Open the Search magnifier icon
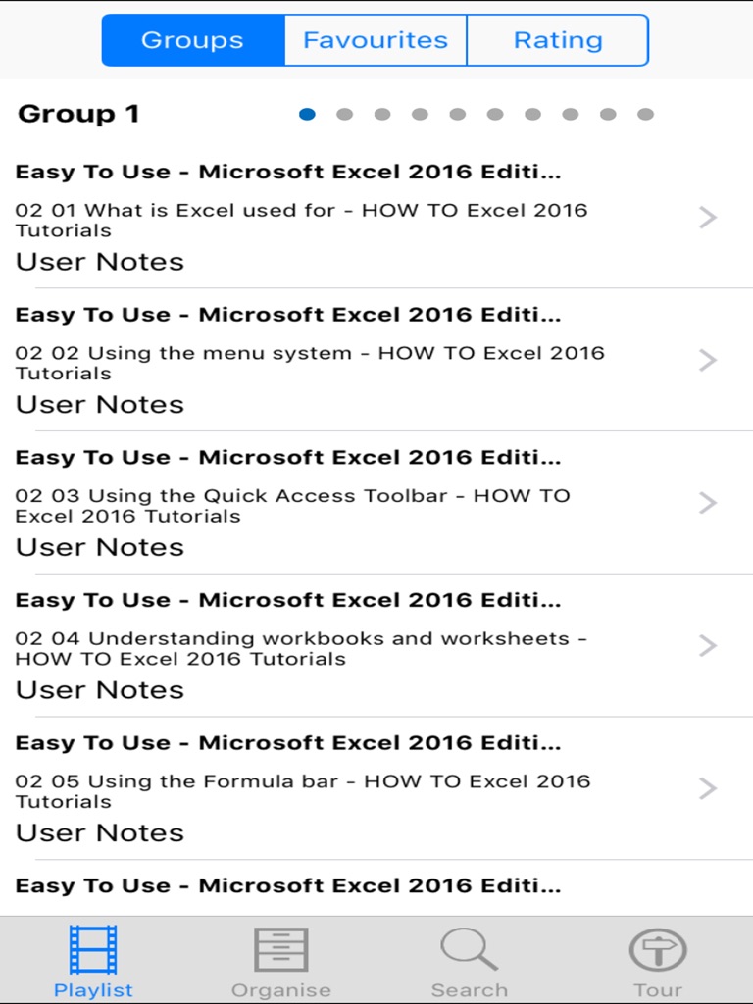This screenshot has width=753, height=1004. pyautogui.click(x=469, y=950)
